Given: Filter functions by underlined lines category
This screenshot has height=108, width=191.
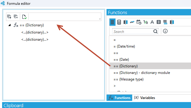Looking at the screenshot, I should [x=165, y=22].
